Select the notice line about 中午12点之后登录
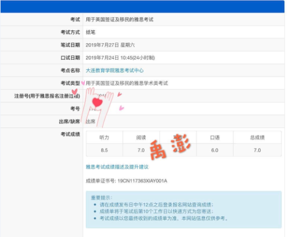The image size is (287, 237). point(156,205)
